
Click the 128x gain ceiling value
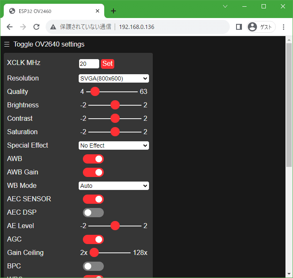140,253
